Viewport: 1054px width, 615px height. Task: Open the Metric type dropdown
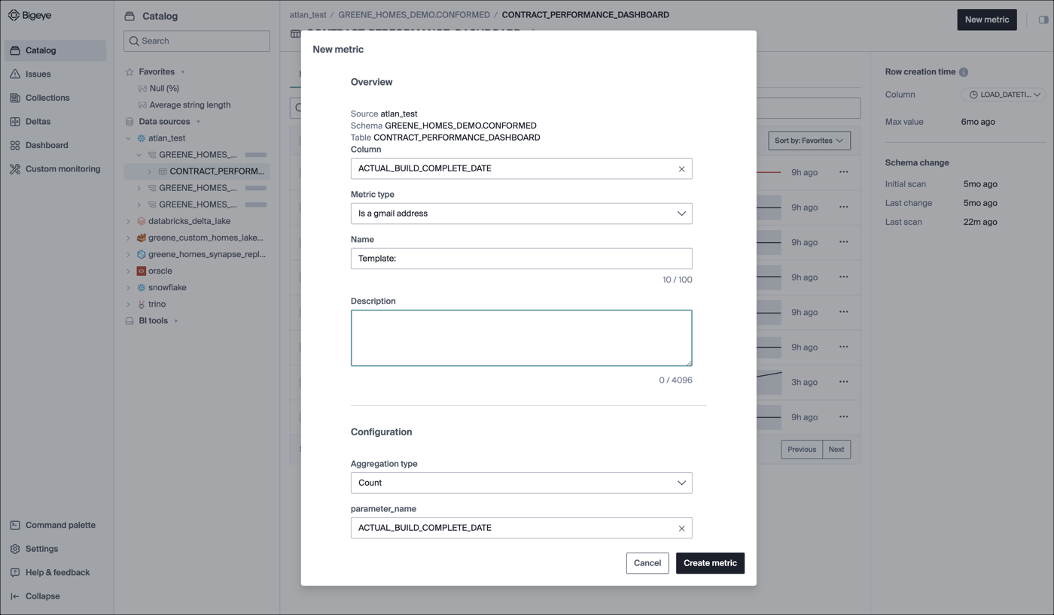tap(521, 214)
